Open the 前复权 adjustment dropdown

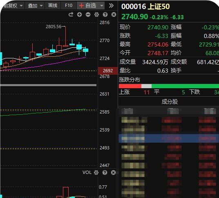(x=13, y=6)
